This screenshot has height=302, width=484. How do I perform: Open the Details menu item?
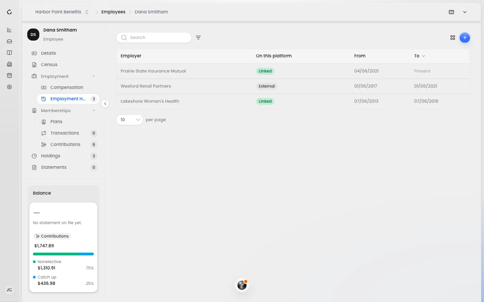[x=64, y=53]
